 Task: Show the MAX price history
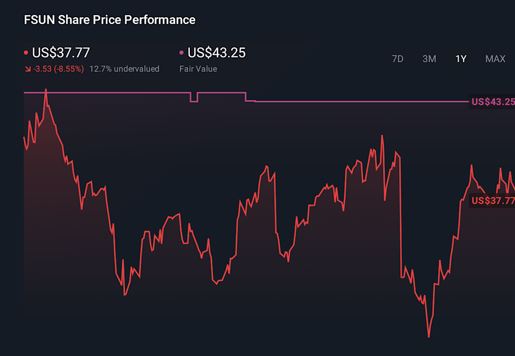click(495, 59)
